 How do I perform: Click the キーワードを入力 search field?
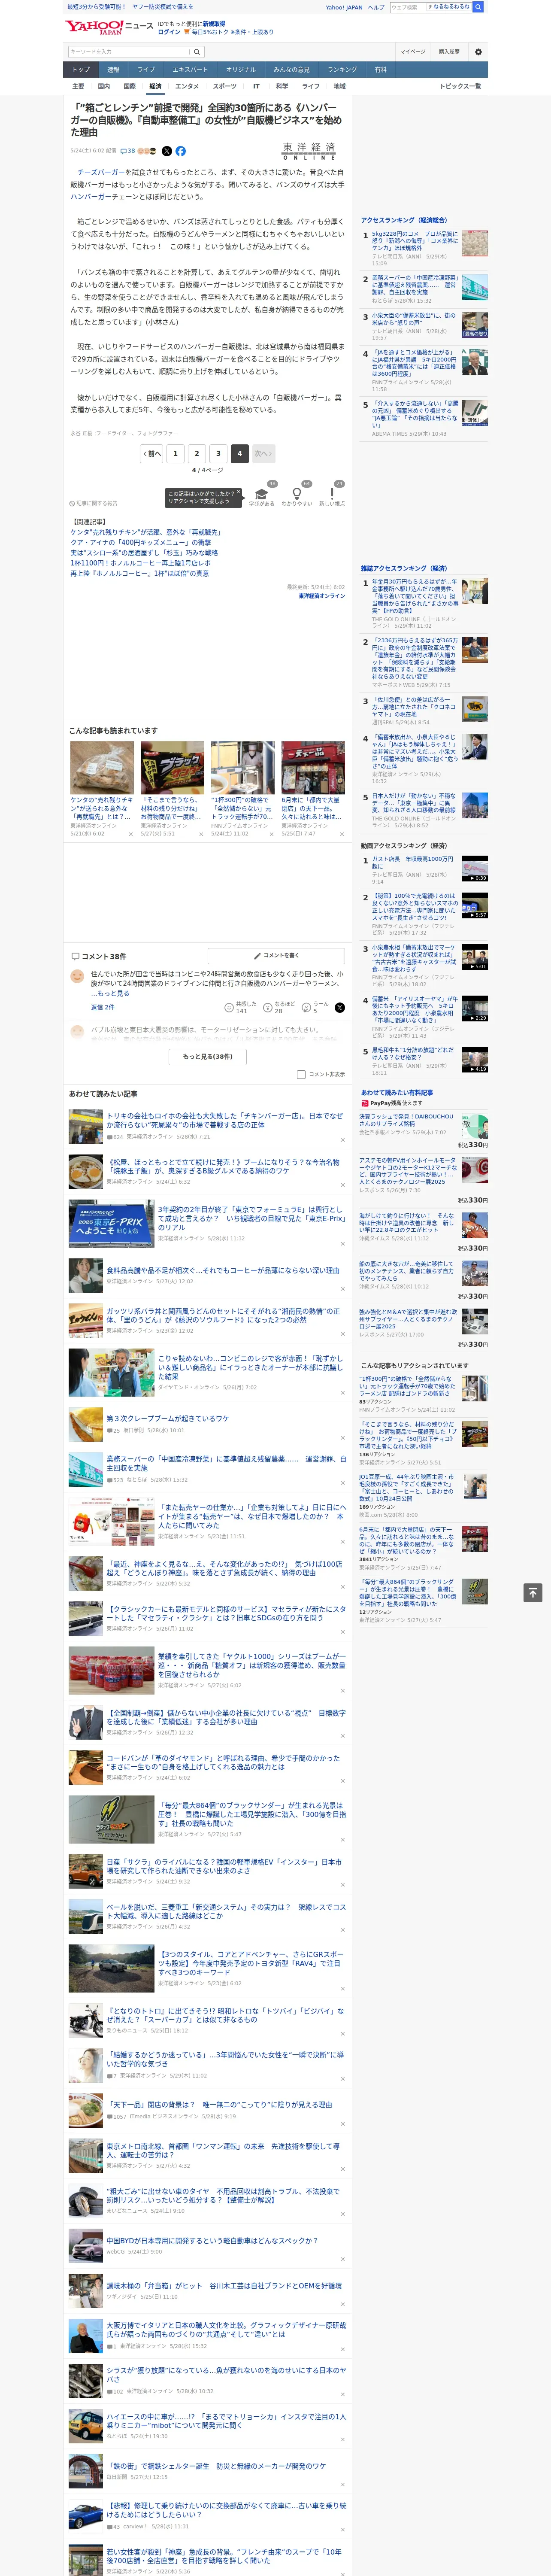[128, 52]
